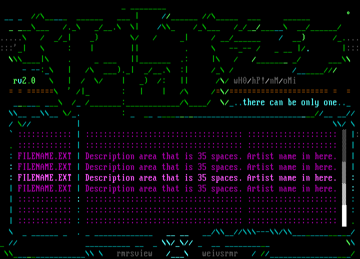Select the highlighted white FILENAME.EXT entry
Viewport: 360px width, 259px height.
(44, 177)
